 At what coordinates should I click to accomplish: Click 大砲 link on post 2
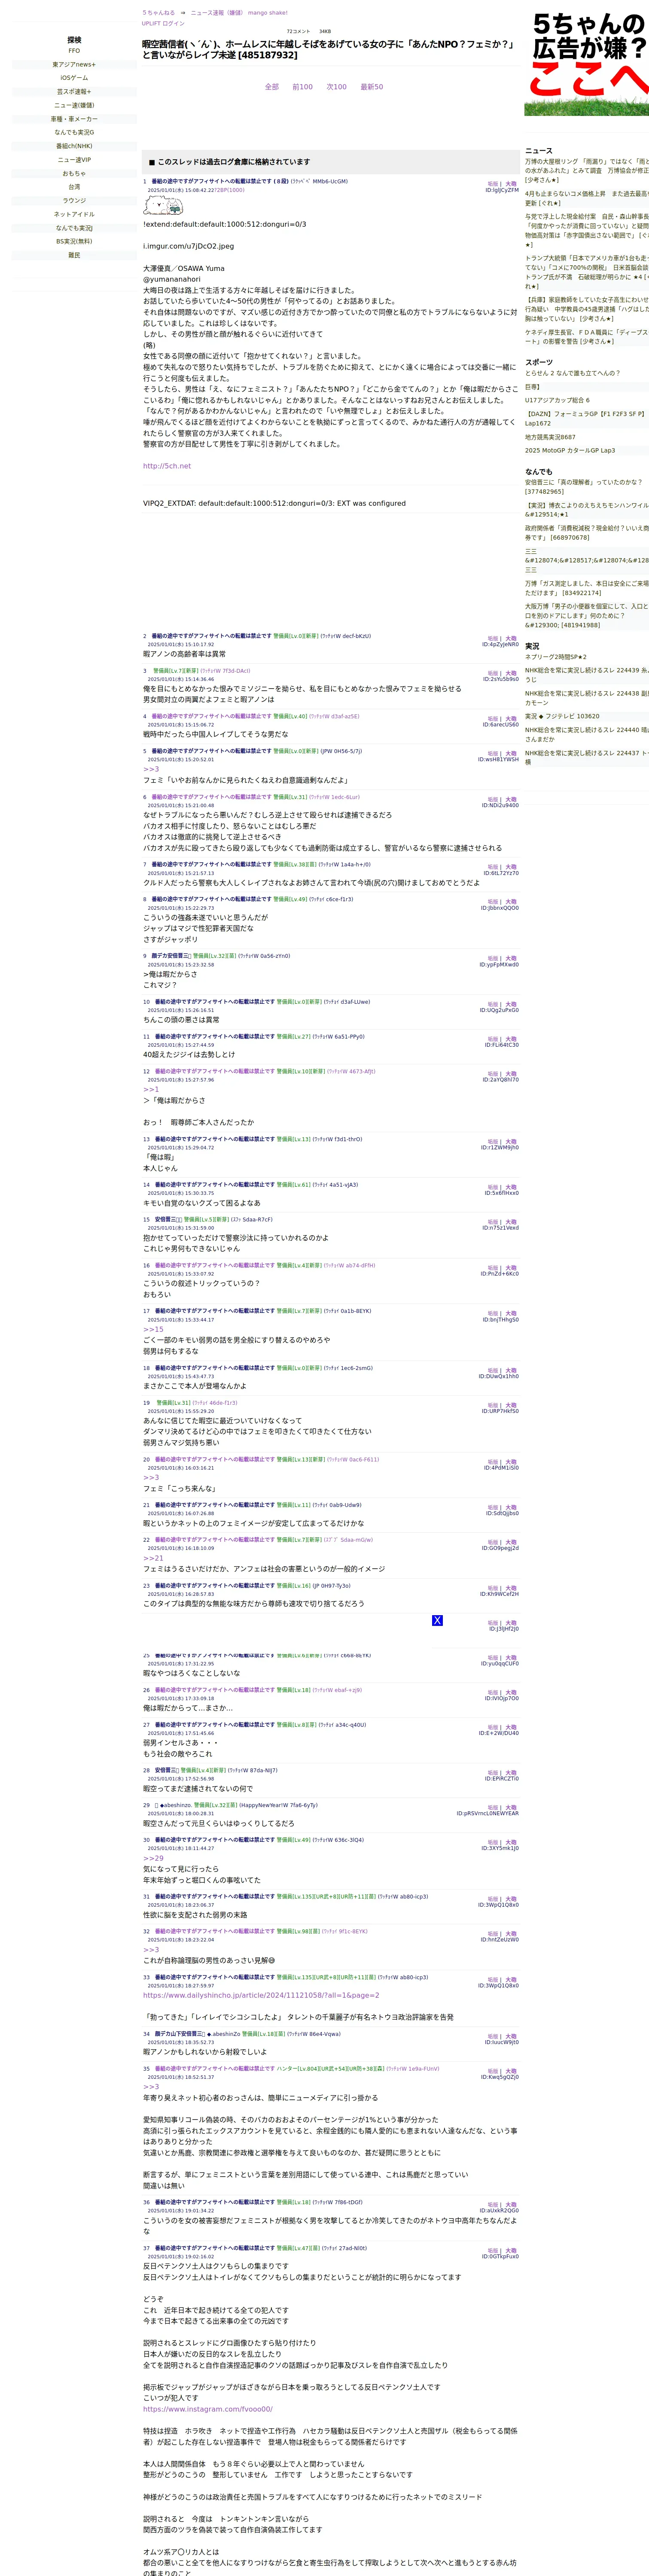(x=511, y=638)
